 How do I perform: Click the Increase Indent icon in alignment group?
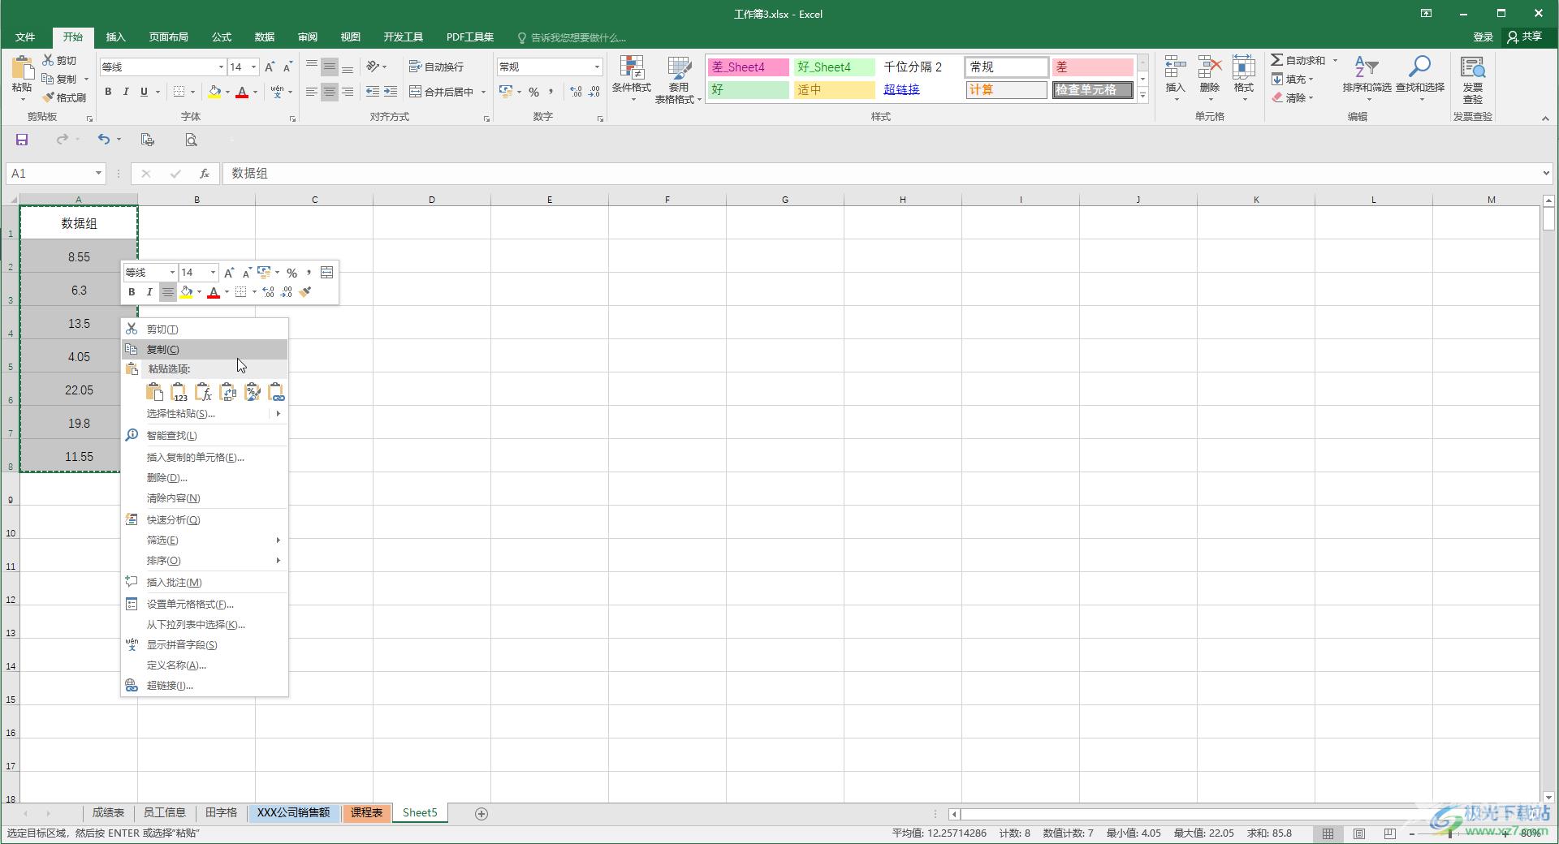[x=391, y=92]
